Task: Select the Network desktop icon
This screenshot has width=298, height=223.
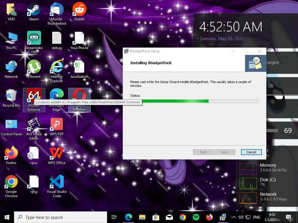Action: 11,69
